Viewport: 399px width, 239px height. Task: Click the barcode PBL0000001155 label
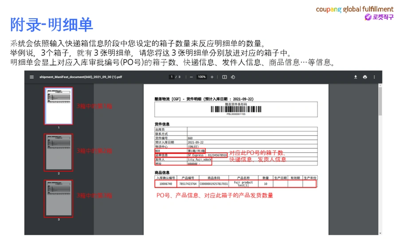236,114
